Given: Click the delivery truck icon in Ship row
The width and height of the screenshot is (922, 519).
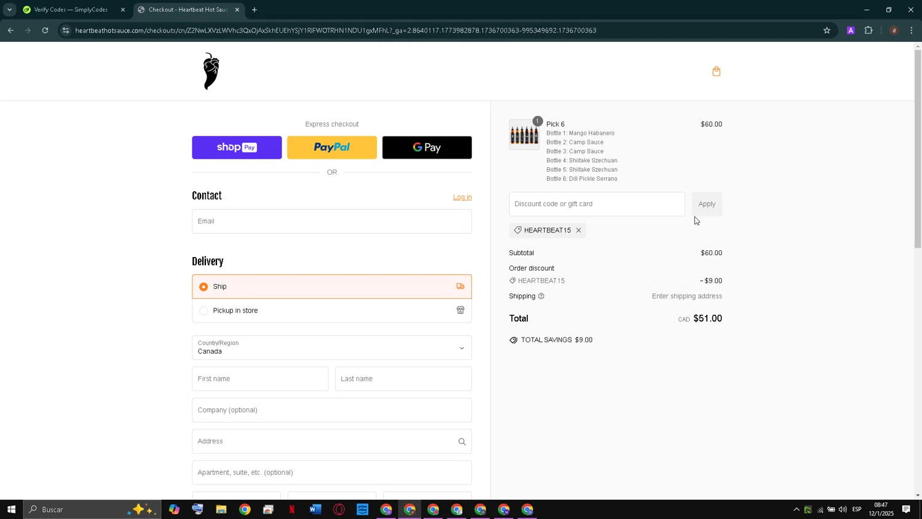Looking at the screenshot, I should tap(460, 287).
